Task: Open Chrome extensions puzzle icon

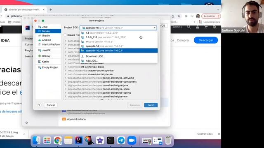Action: click(186, 16)
